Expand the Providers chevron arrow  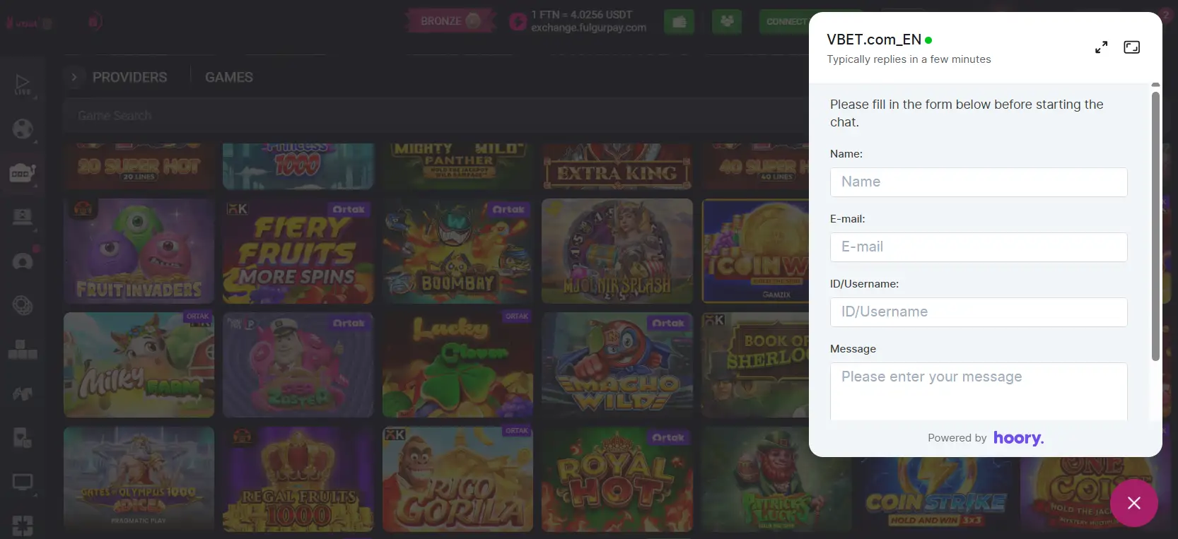[x=74, y=77]
